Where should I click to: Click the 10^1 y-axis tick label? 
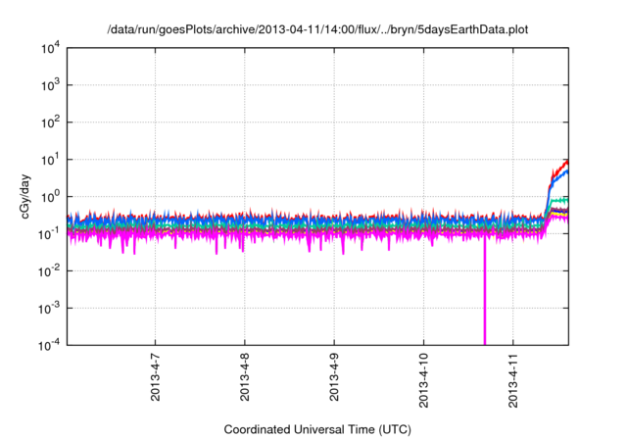50,160
